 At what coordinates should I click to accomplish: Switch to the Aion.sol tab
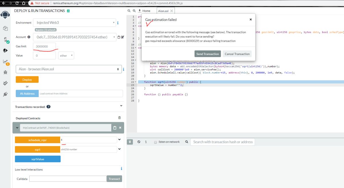pyautogui.click(x=164, y=11)
